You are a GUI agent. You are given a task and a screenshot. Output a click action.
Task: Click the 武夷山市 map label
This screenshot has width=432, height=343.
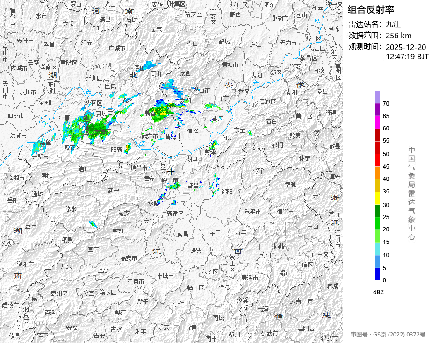tap(302, 301)
